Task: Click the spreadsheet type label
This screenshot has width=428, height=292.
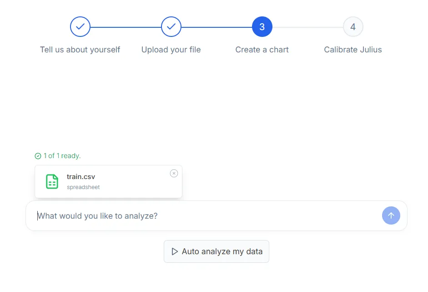Action: (x=83, y=187)
